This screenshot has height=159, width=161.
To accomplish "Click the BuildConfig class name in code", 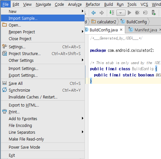I will (x=143, y=69).
